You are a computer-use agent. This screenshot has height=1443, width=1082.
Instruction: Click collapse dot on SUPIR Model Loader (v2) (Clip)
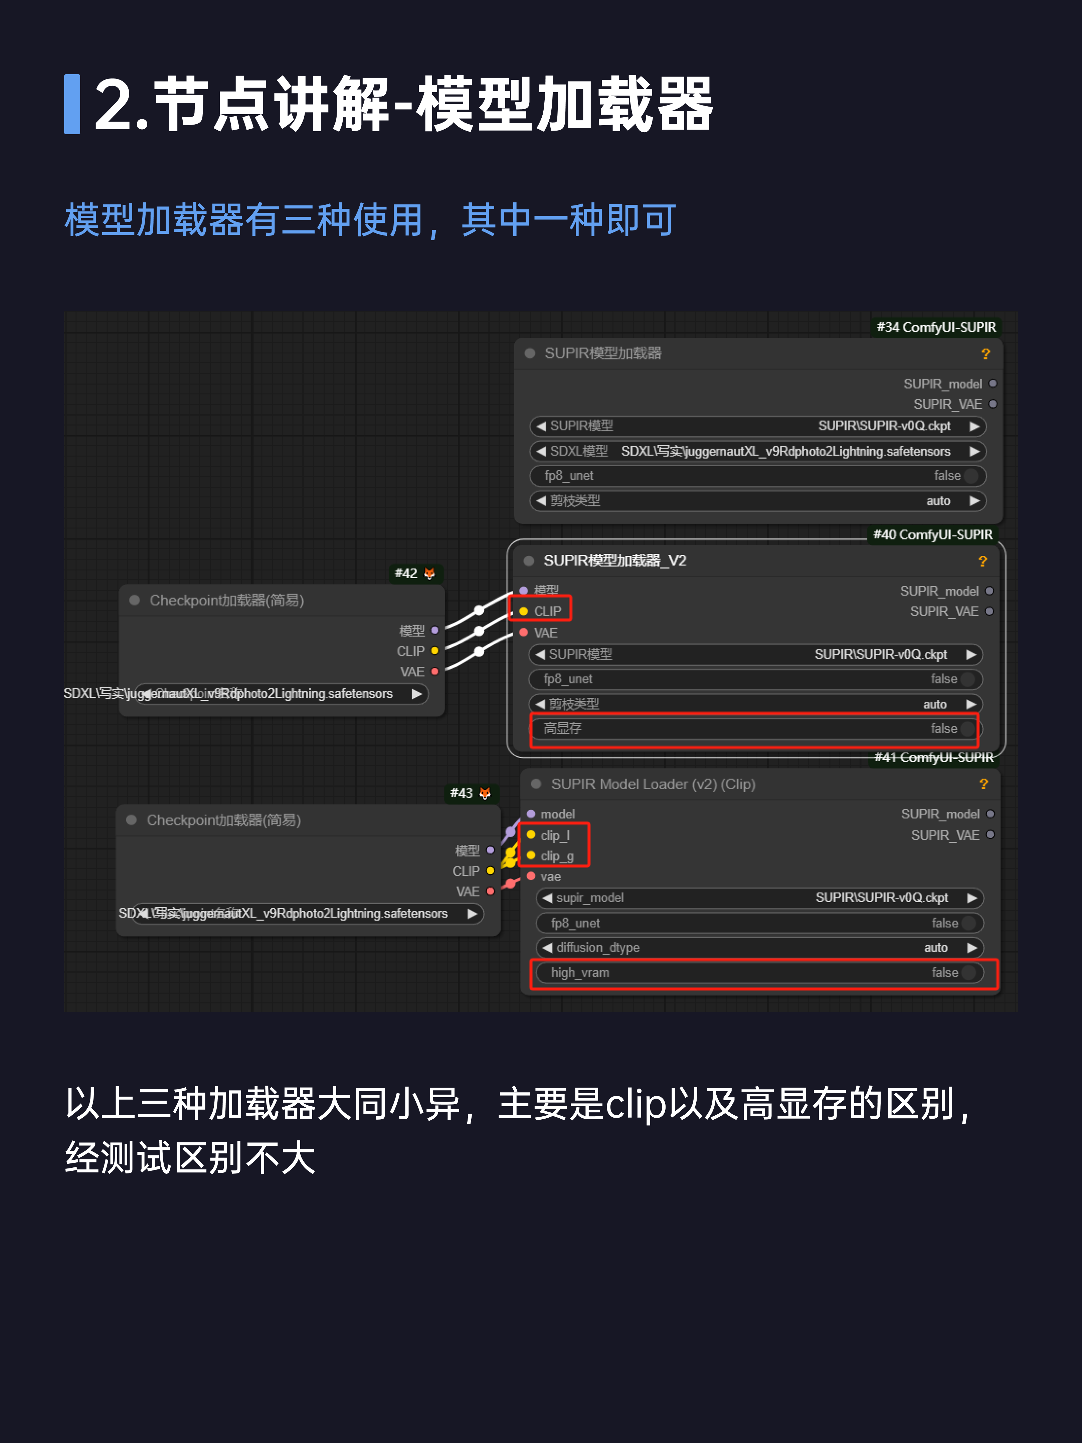coord(536,784)
